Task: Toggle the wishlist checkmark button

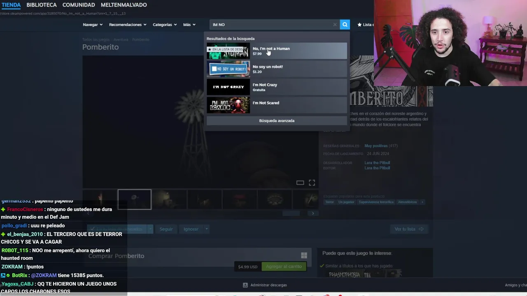Action: 117,229
